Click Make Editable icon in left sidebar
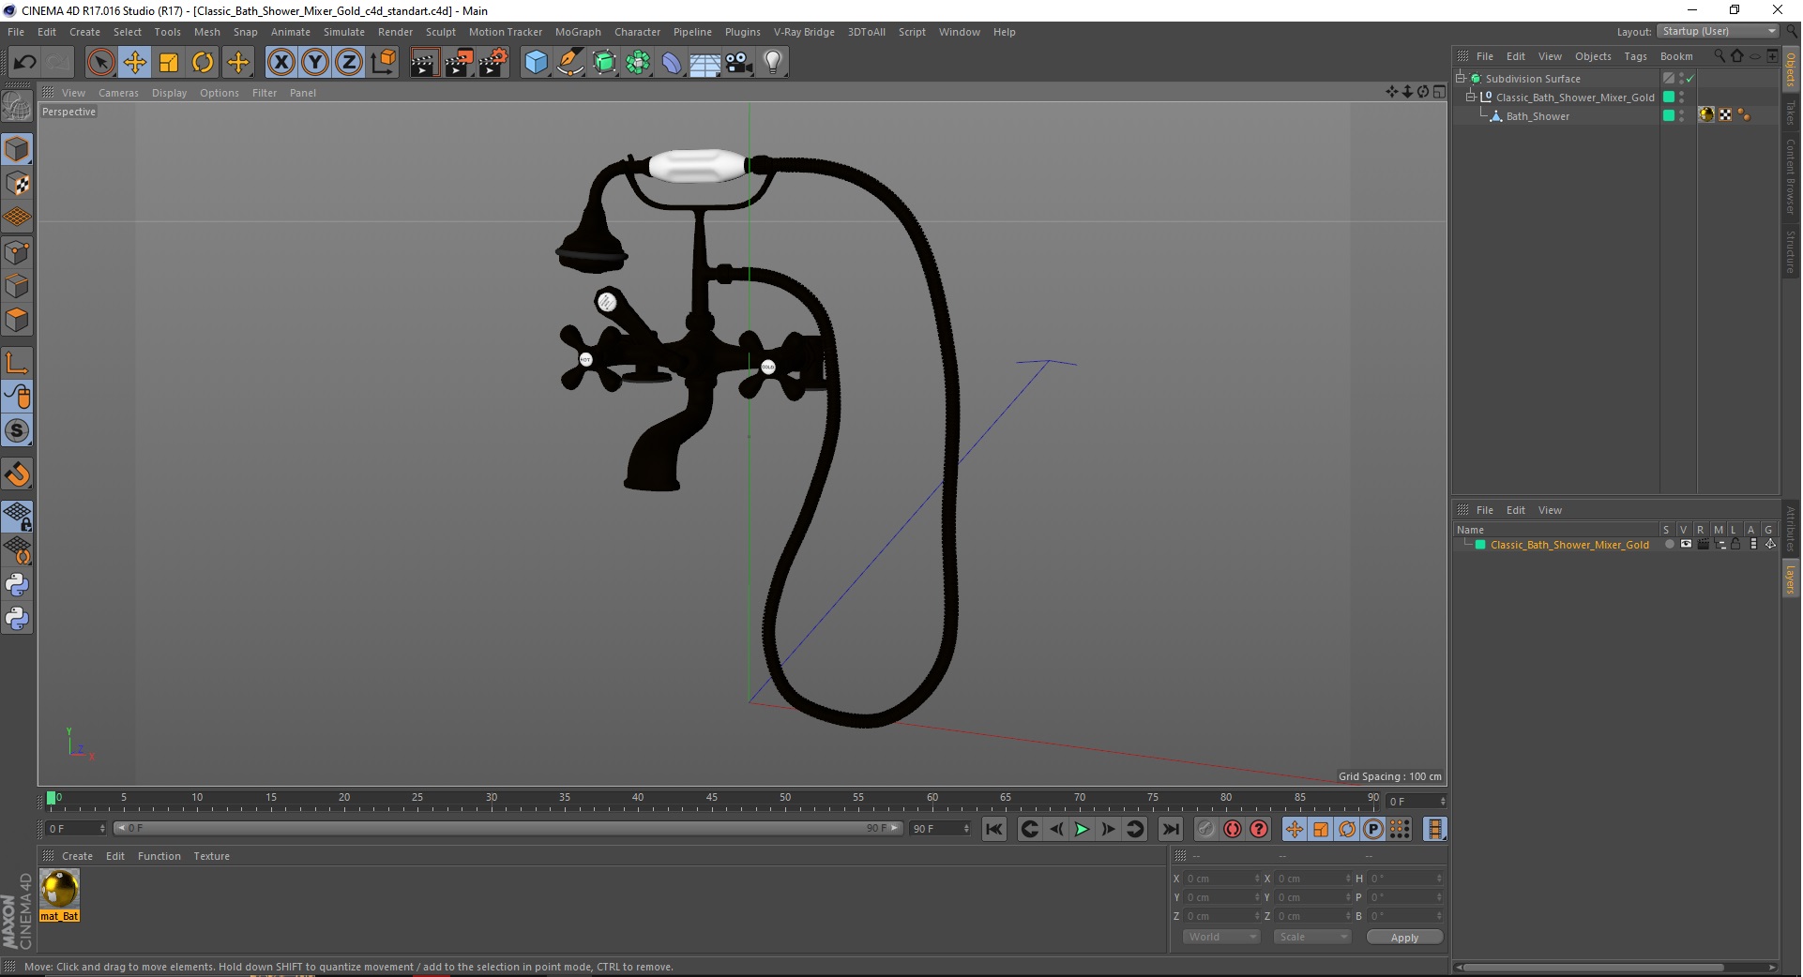The image size is (1803, 977). pos(17,107)
